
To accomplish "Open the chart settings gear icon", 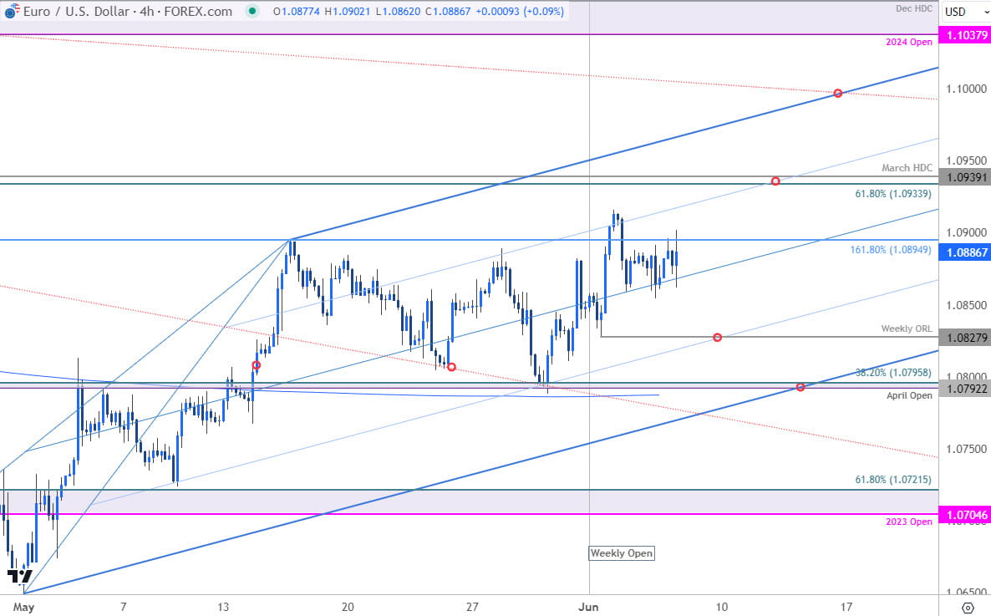I will click(x=967, y=608).
